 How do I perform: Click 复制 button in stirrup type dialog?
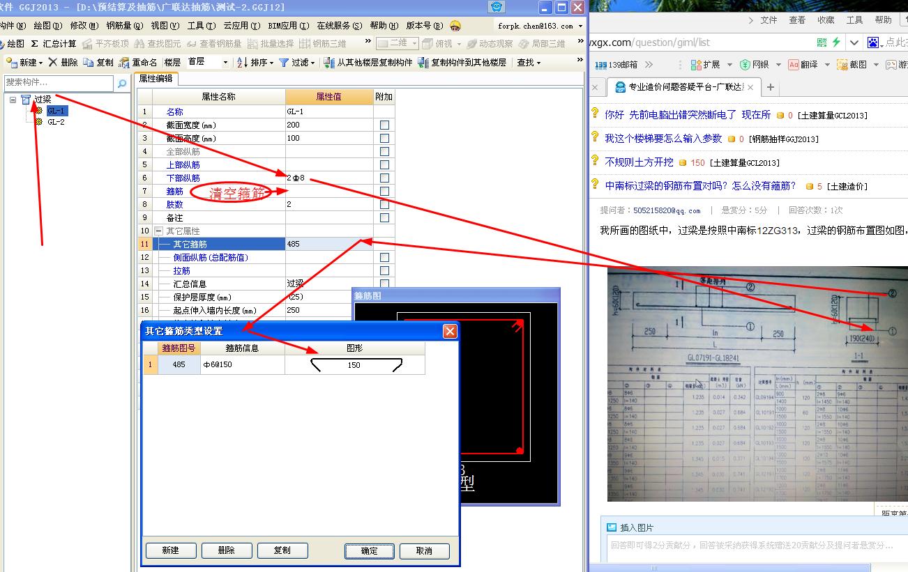282,550
